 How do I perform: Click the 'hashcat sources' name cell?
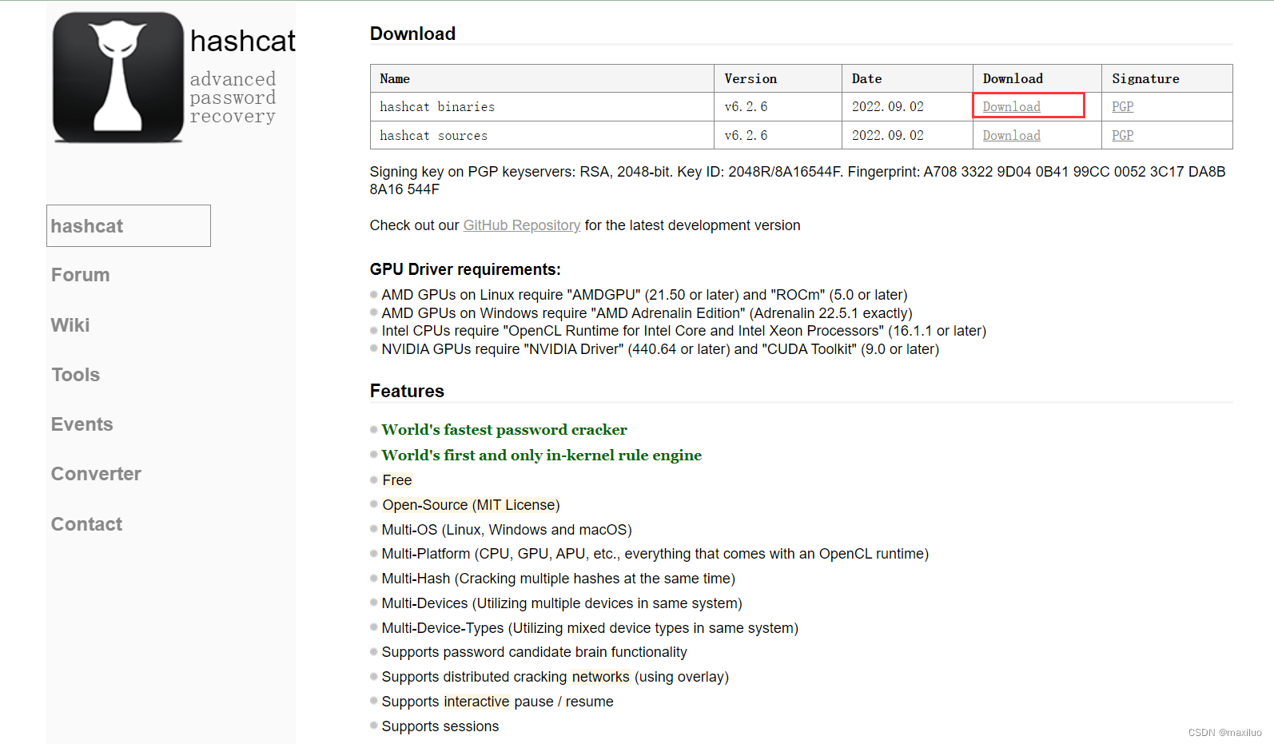(x=542, y=135)
